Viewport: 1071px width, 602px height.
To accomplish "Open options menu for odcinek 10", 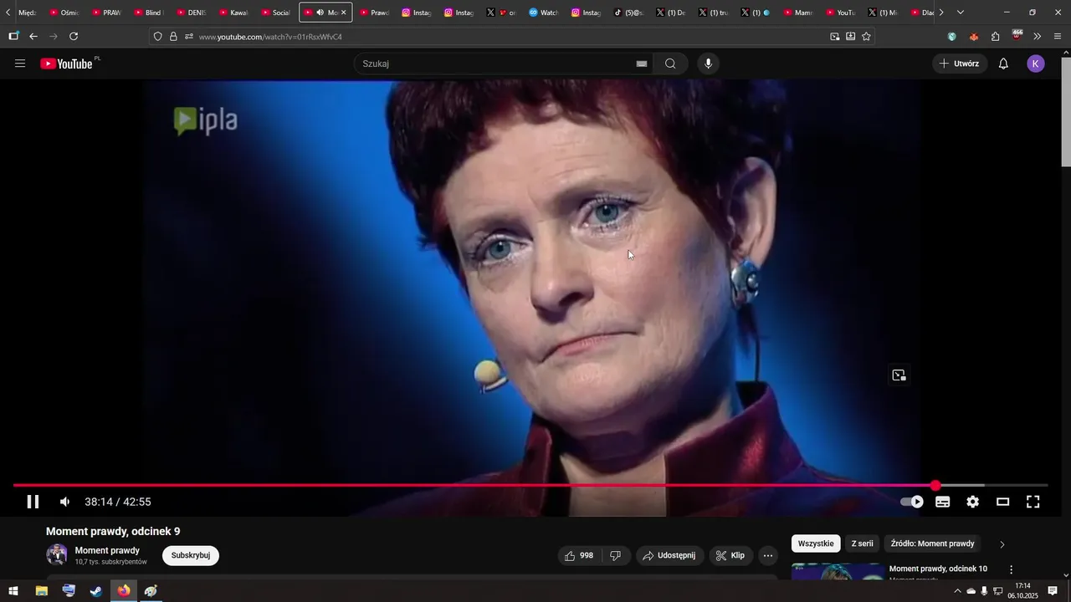I will coord(1011,569).
